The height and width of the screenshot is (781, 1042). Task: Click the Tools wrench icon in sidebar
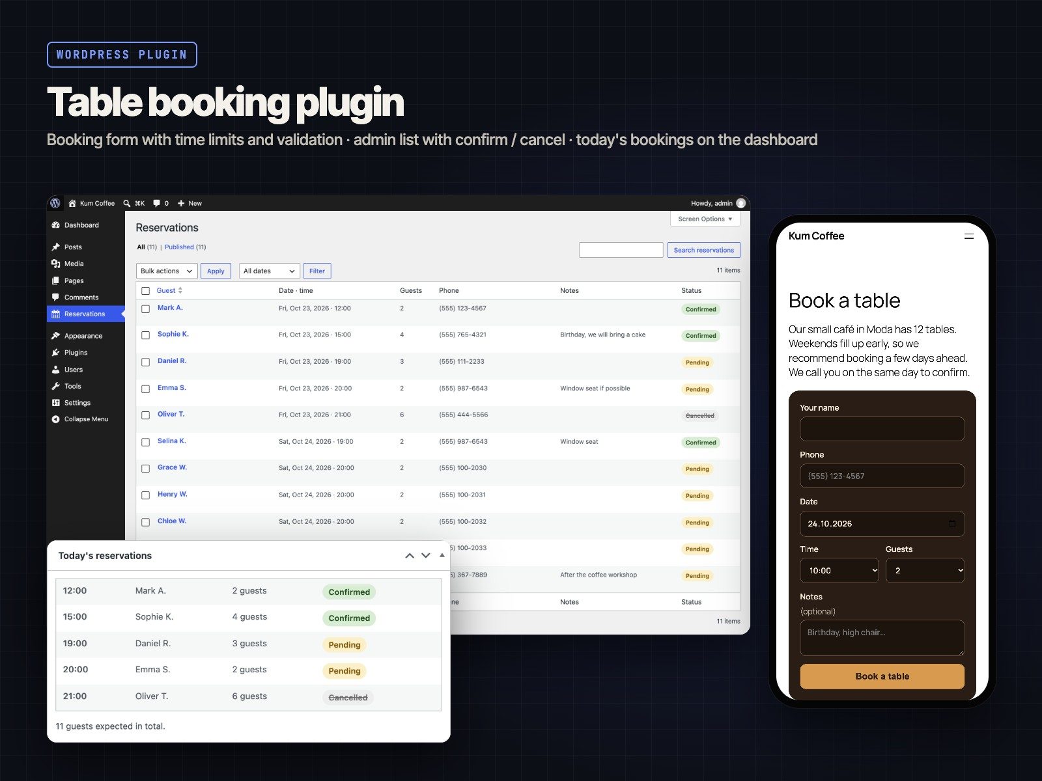point(56,386)
